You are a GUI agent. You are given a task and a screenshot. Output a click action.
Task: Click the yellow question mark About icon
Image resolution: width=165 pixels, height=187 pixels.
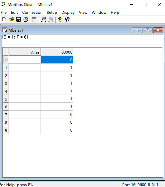[x=60, y=19]
